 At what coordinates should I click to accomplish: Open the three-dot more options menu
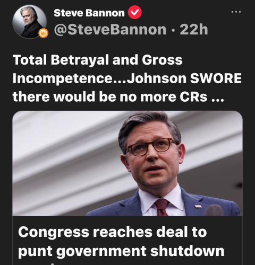[x=236, y=12]
